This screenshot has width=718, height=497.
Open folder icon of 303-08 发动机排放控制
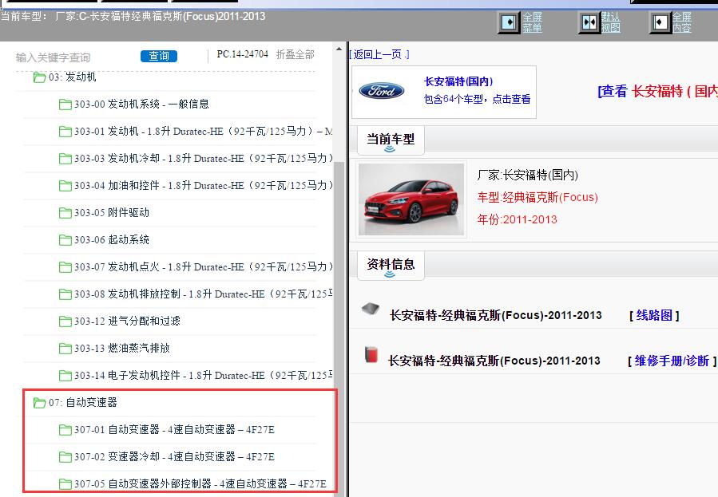[x=65, y=294]
